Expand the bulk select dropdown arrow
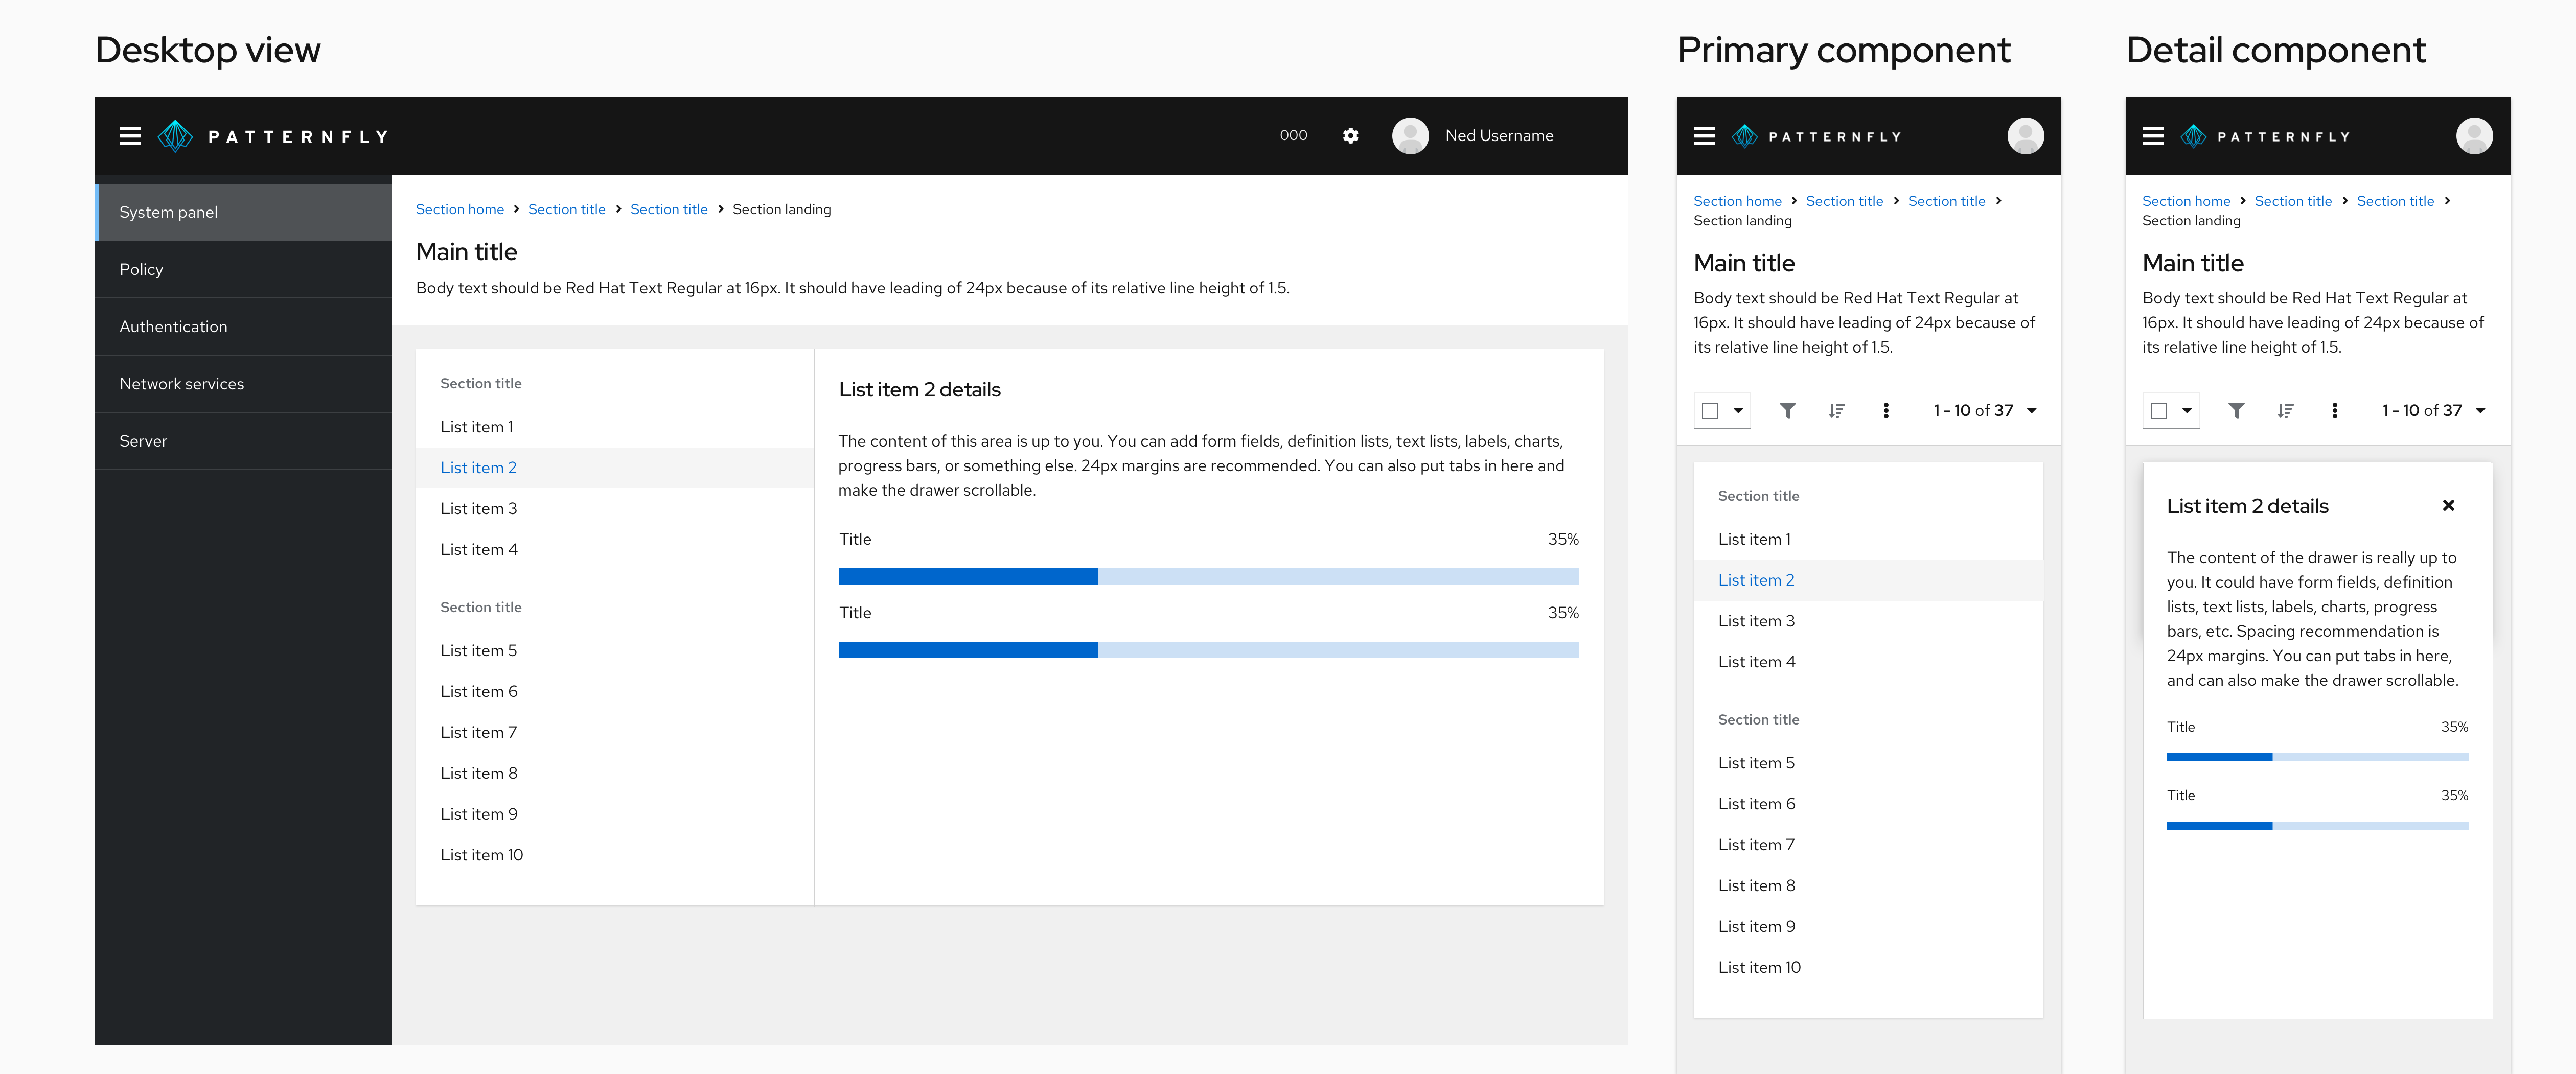This screenshot has width=2576, height=1074. 1737,410
